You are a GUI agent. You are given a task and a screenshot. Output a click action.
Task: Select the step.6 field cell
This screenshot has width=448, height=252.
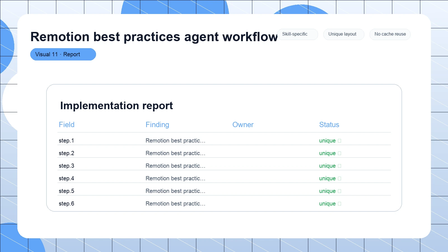[66, 204]
